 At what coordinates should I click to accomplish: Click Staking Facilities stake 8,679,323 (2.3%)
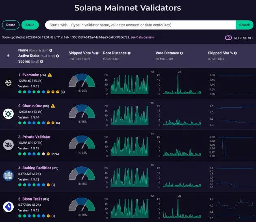30,174
